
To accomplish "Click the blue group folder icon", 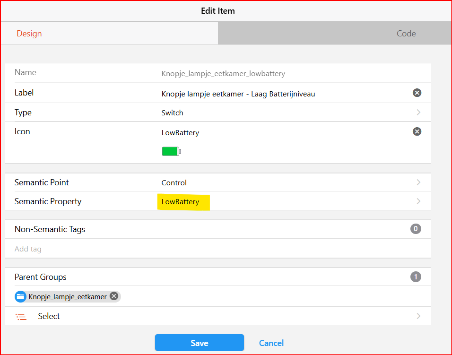I will (x=20, y=296).
